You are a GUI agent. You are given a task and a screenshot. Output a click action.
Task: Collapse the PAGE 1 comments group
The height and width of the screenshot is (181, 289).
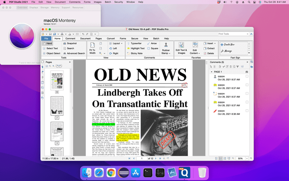[x=212, y=72]
